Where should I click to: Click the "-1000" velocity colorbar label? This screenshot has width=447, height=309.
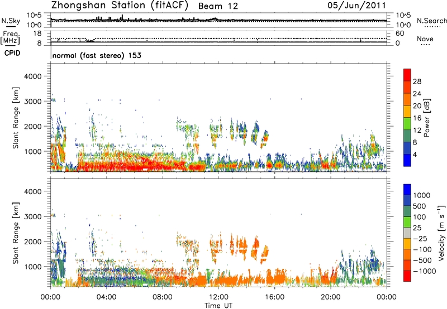coord(424,271)
